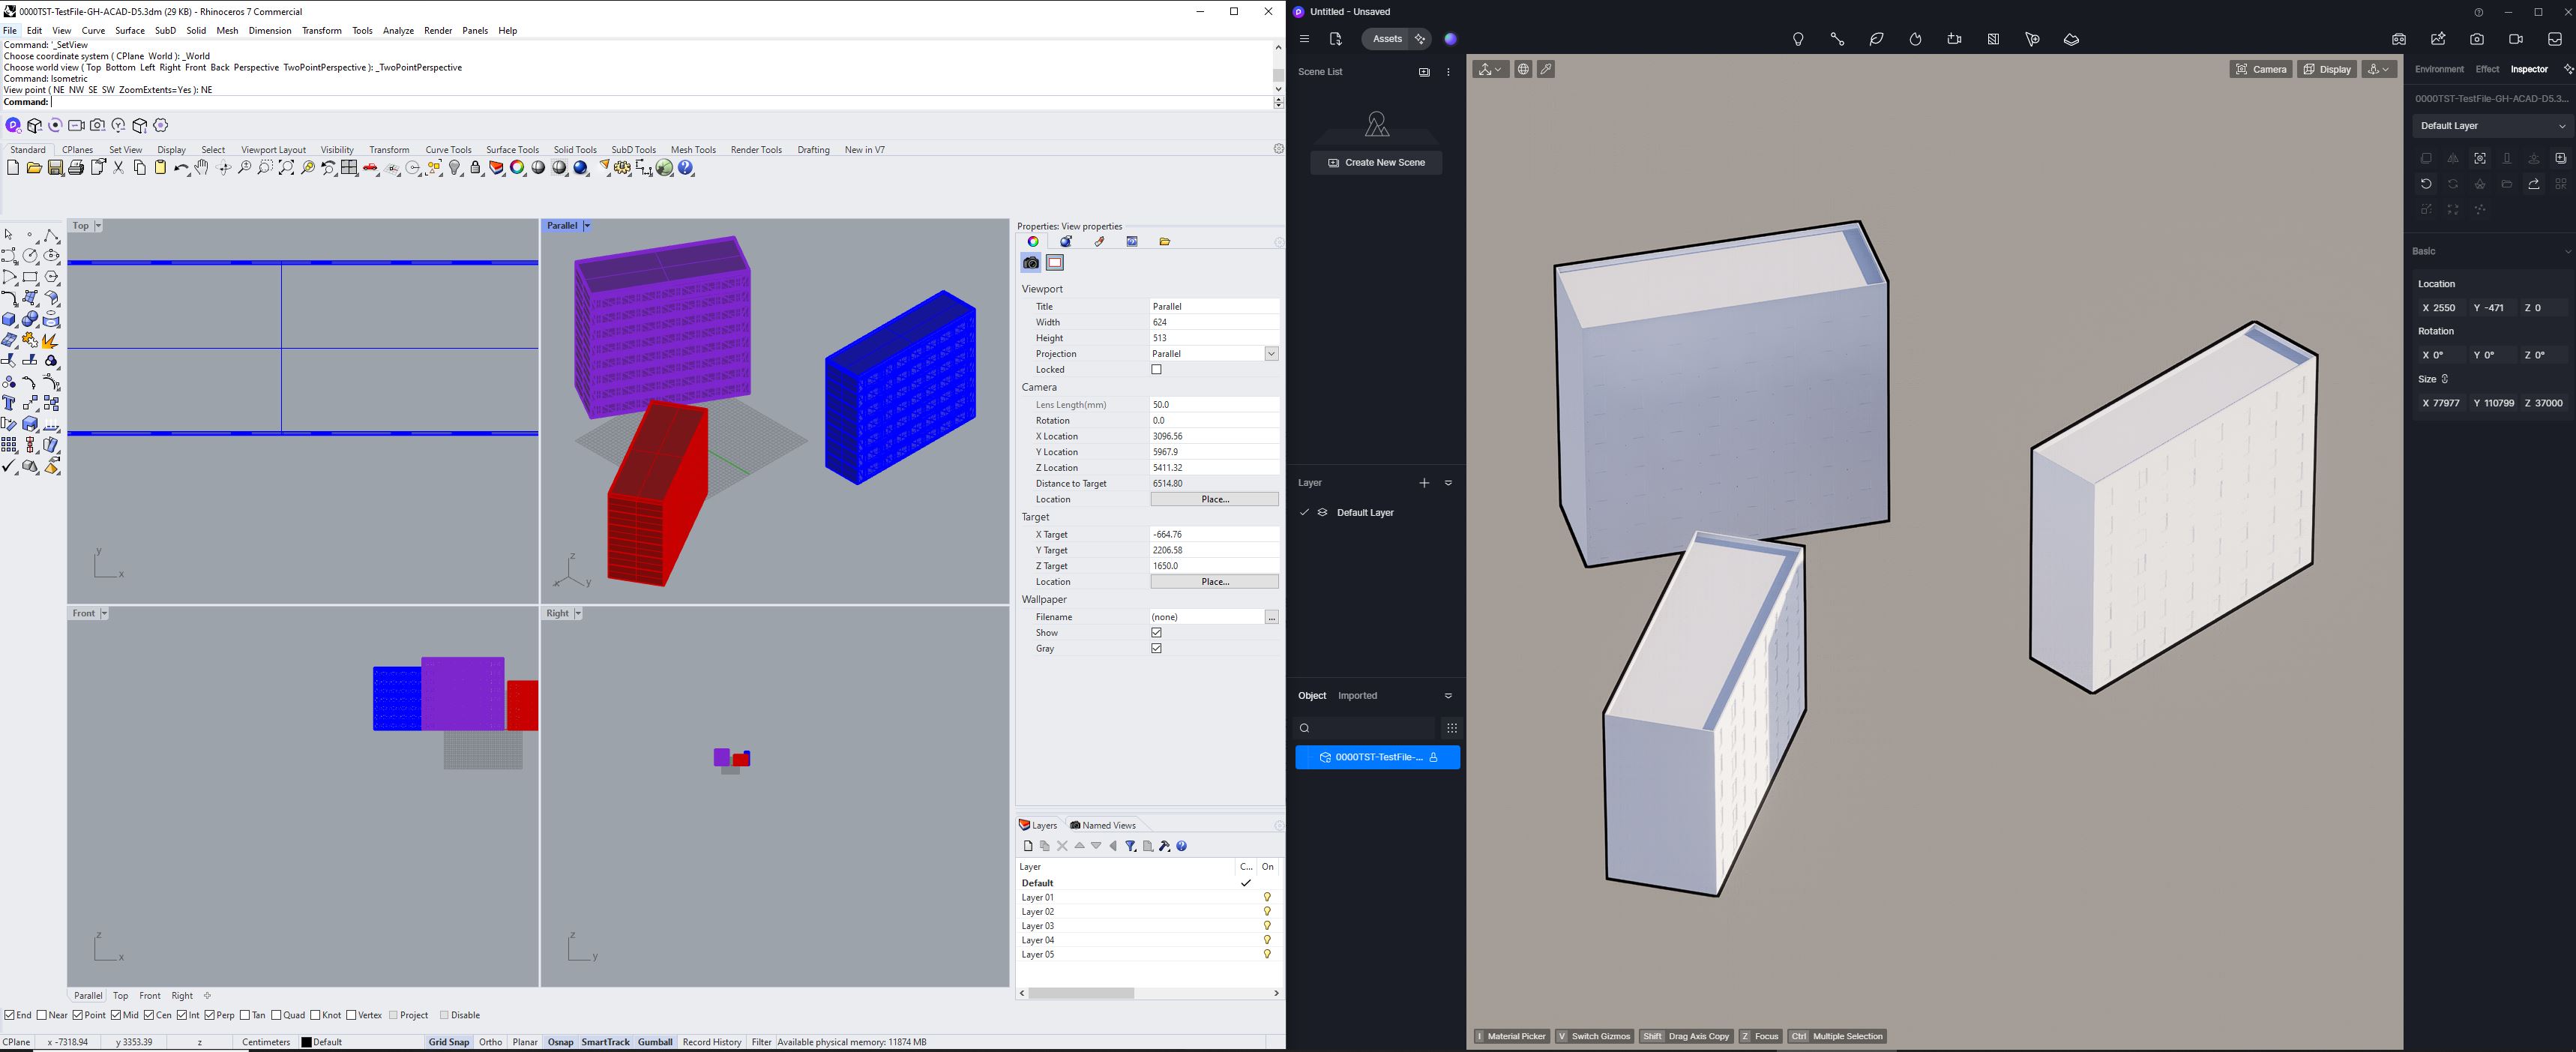This screenshot has height=1052, width=2576.
Task: Click the camera icon in View properties panel
Action: [1031, 263]
